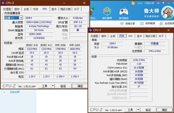Click the 467 时钟 tRFC value
Screen dimensions: 174x113
139,83
